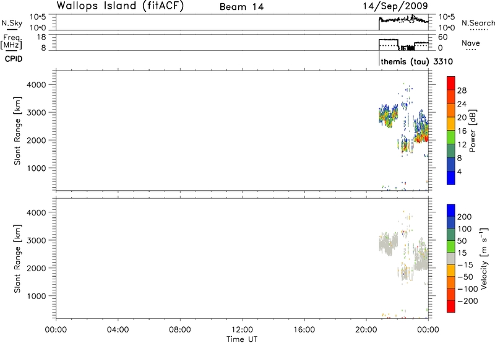Click the date "14/Sep/2009"
Image resolution: width=495 pixels, height=343 pixels.
(395, 6)
